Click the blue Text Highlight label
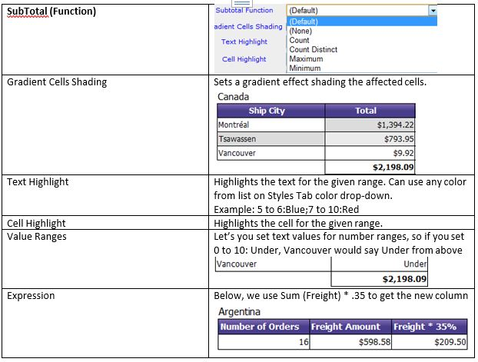The width and height of the screenshot is (478, 362). [x=244, y=42]
